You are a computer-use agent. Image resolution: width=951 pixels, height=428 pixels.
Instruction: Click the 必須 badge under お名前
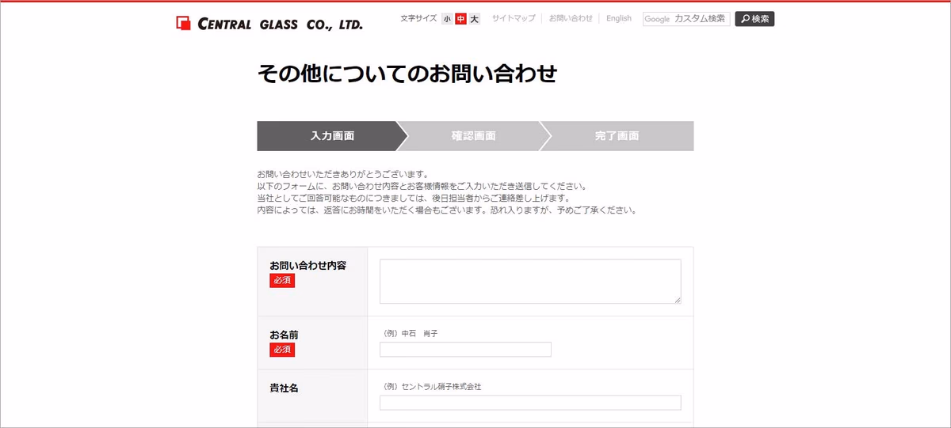tap(282, 350)
